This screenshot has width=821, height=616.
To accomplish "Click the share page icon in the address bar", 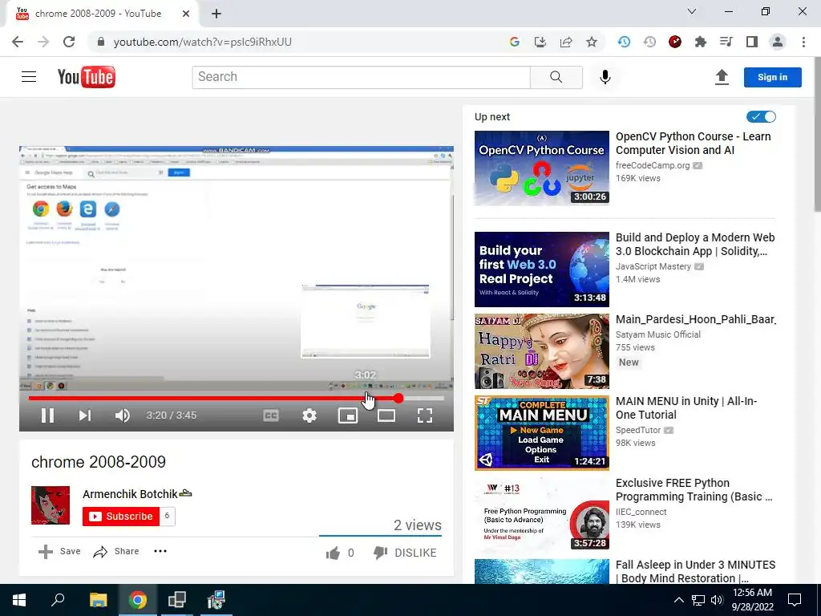I will coord(565,42).
